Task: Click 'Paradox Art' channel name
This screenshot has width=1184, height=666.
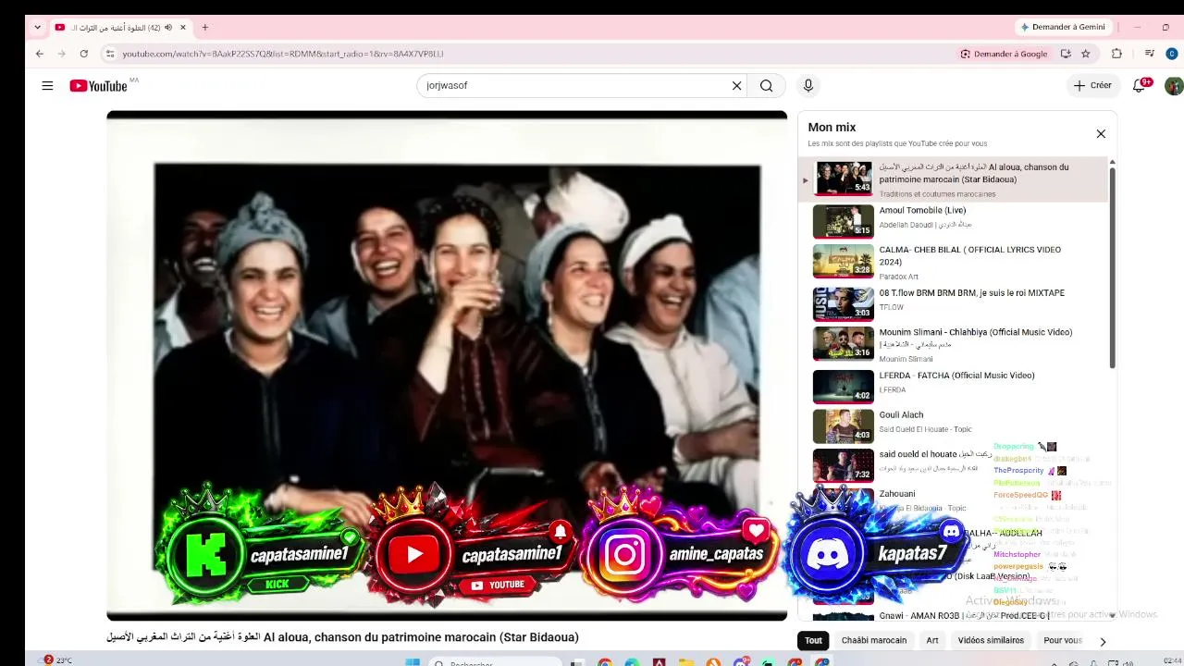Action: [x=898, y=277]
